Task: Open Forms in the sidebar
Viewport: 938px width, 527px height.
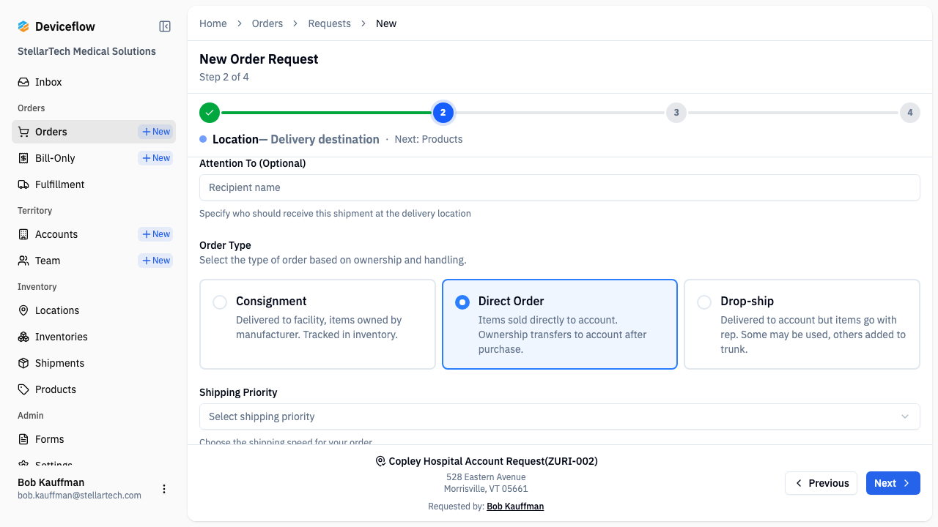Action: (x=94, y=439)
